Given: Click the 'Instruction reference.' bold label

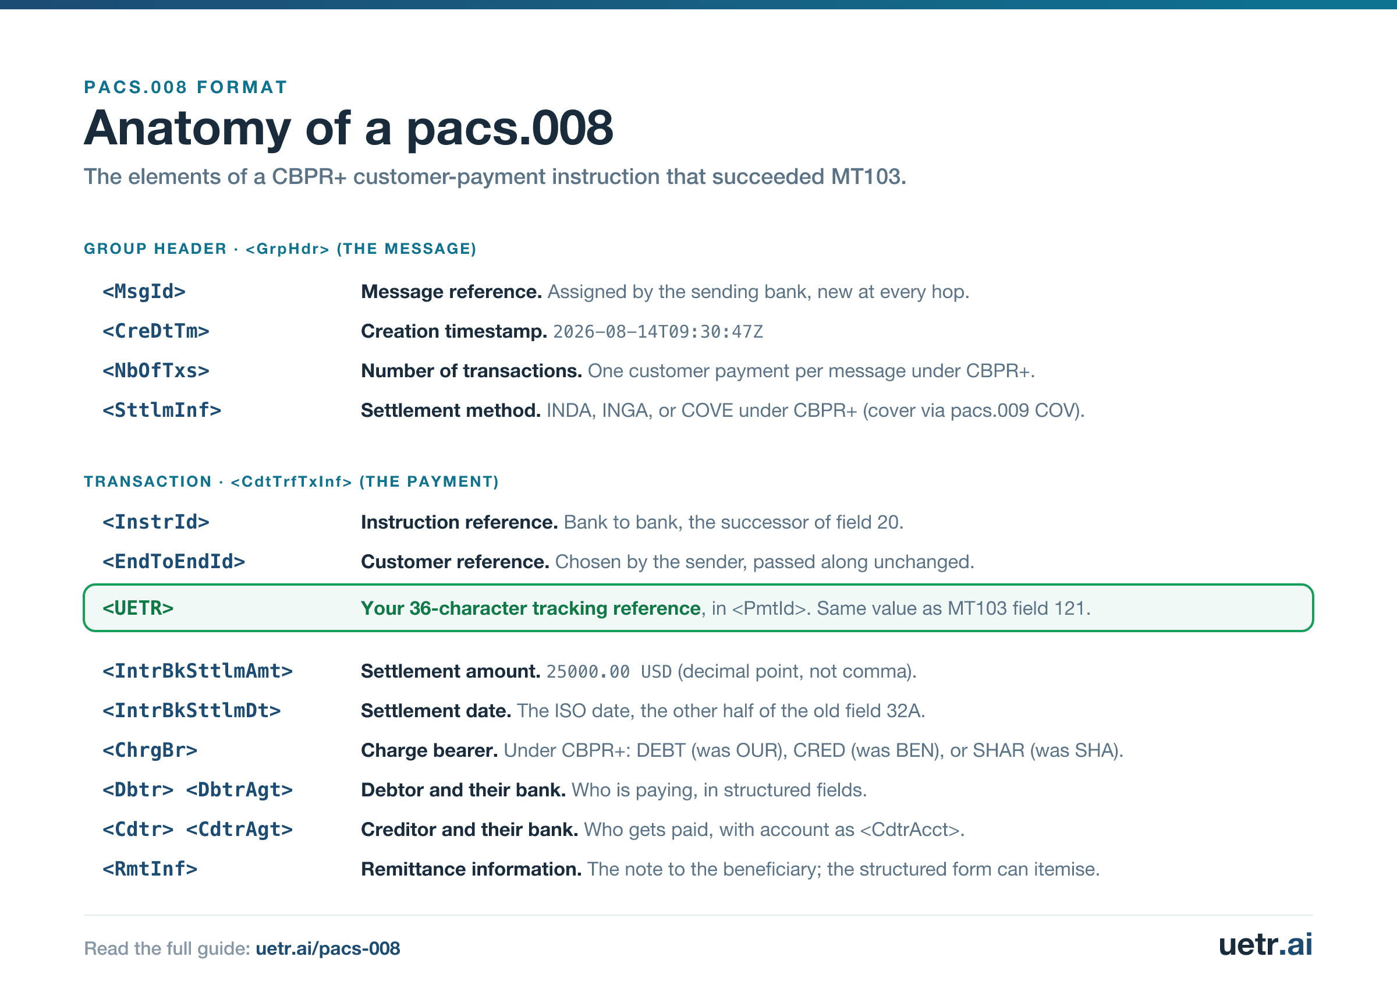Looking at the screenshot, I should 459,523.
